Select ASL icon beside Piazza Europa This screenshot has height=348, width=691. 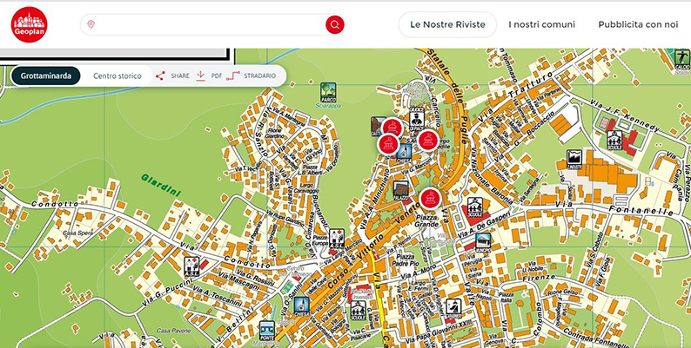click(337, 238)
